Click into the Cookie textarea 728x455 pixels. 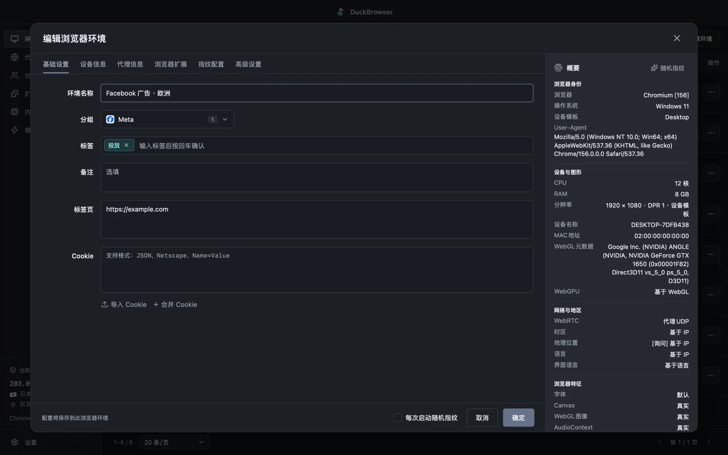pyautogui.click(x=317, y=269)
